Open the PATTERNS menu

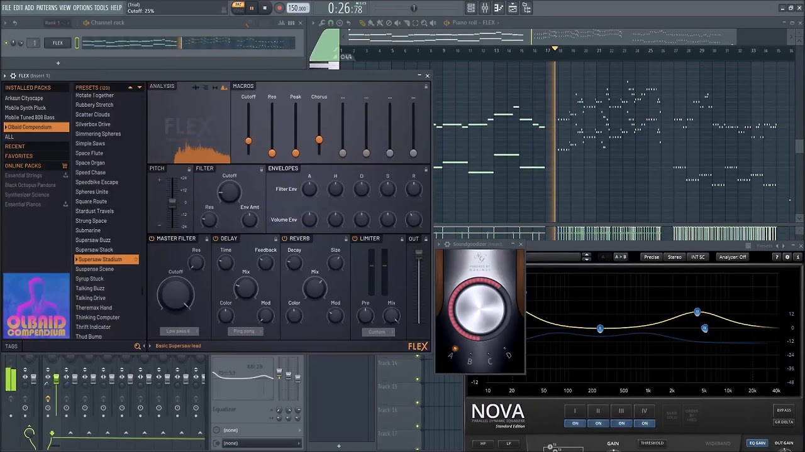(x=47, y=8)
